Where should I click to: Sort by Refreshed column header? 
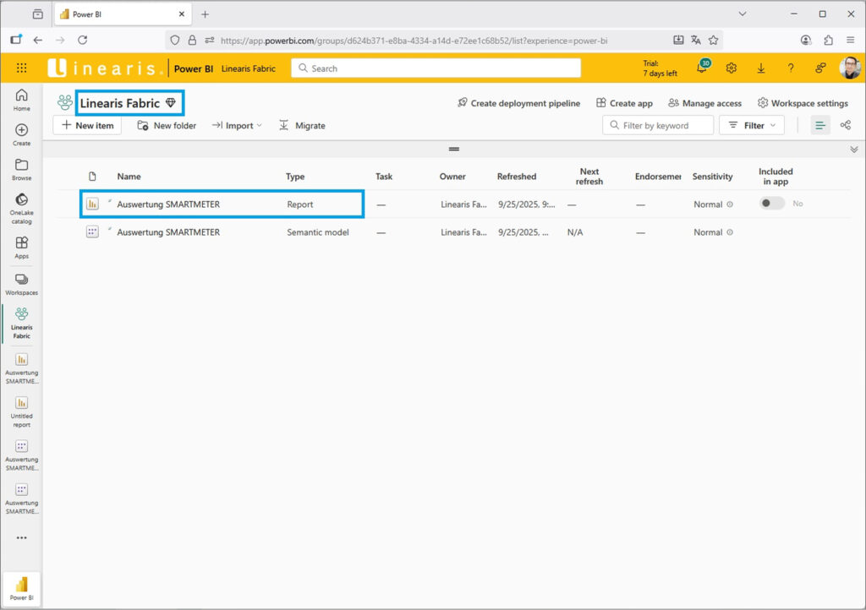click(517, 177)
